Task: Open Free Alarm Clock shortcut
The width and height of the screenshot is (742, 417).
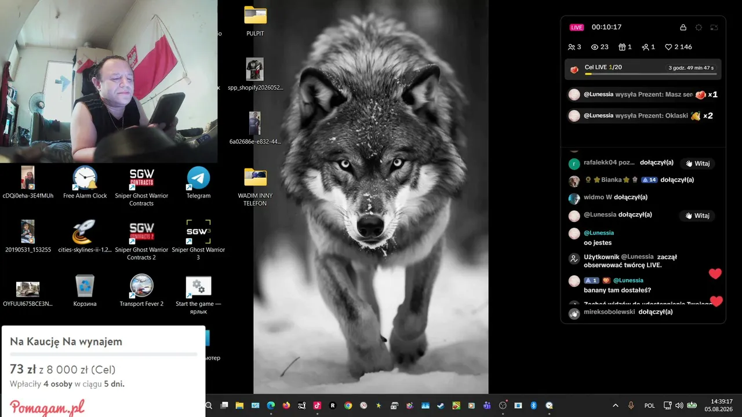Action: tap(85, 182)
